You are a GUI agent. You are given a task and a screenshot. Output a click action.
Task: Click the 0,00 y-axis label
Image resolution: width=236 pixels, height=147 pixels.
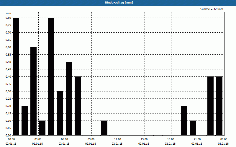8,135
